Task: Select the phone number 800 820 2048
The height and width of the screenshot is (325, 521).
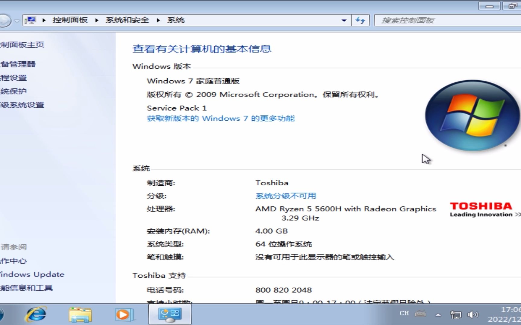Action: coord(284,290)
